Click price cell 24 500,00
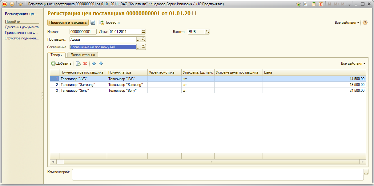 pos(314,91)
